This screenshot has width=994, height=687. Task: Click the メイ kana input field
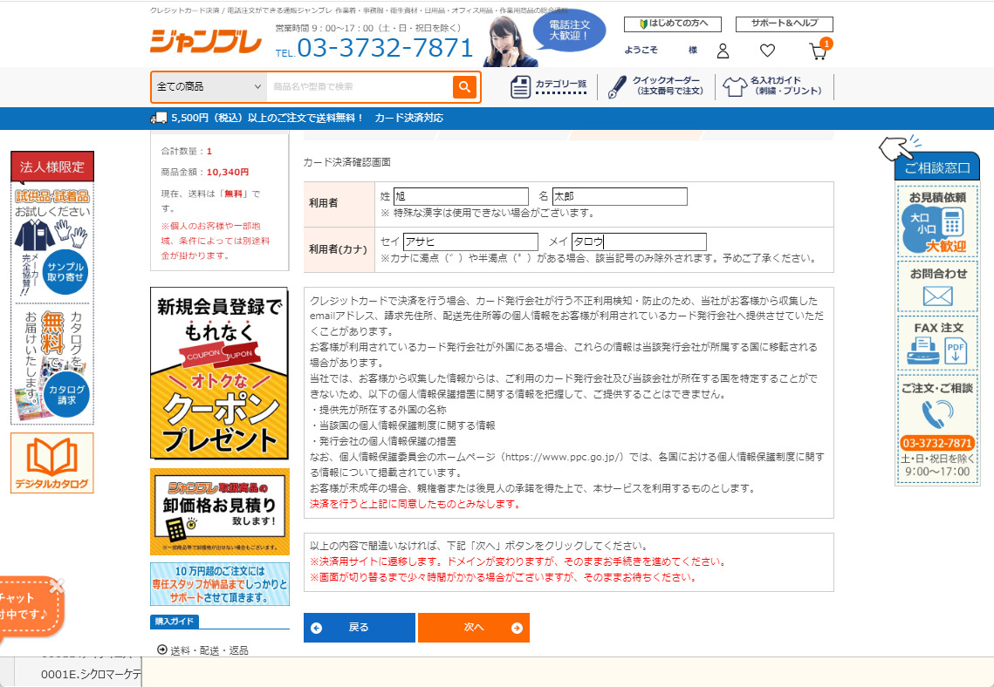tap(639, 242)
